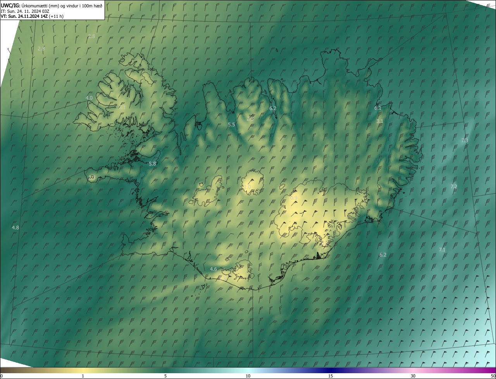Viewport: 496px width, 379px height.
Task: Click the '7.1' value label in the southeast sea
Action: pos(442,250)
